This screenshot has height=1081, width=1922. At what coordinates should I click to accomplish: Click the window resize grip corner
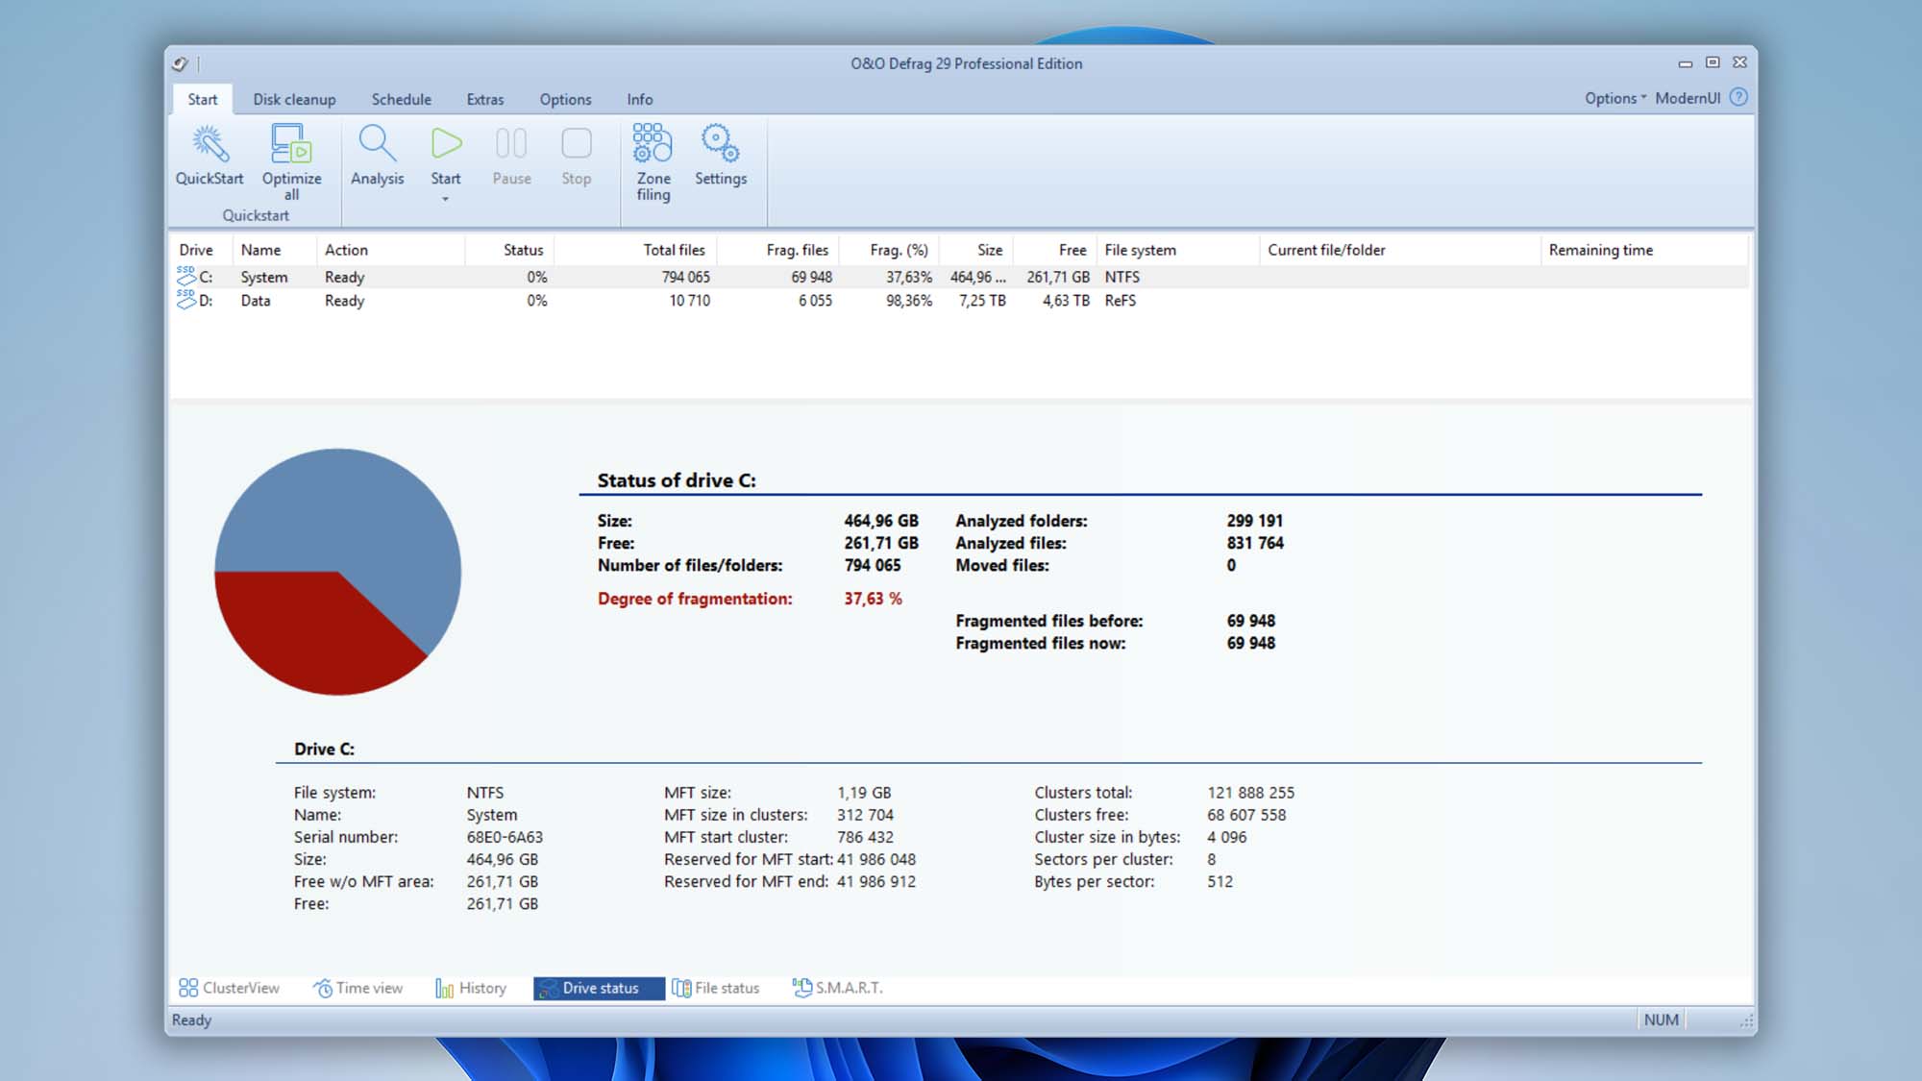tap(1746, 1021)
